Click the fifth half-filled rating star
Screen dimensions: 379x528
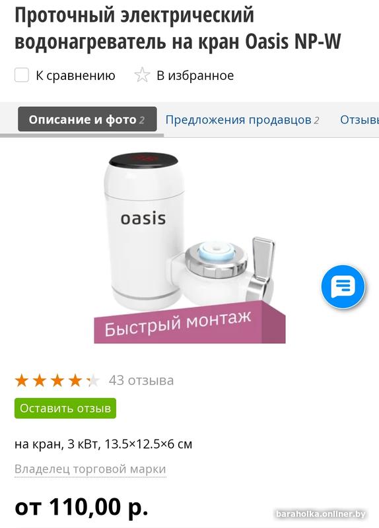pos(93,381)
